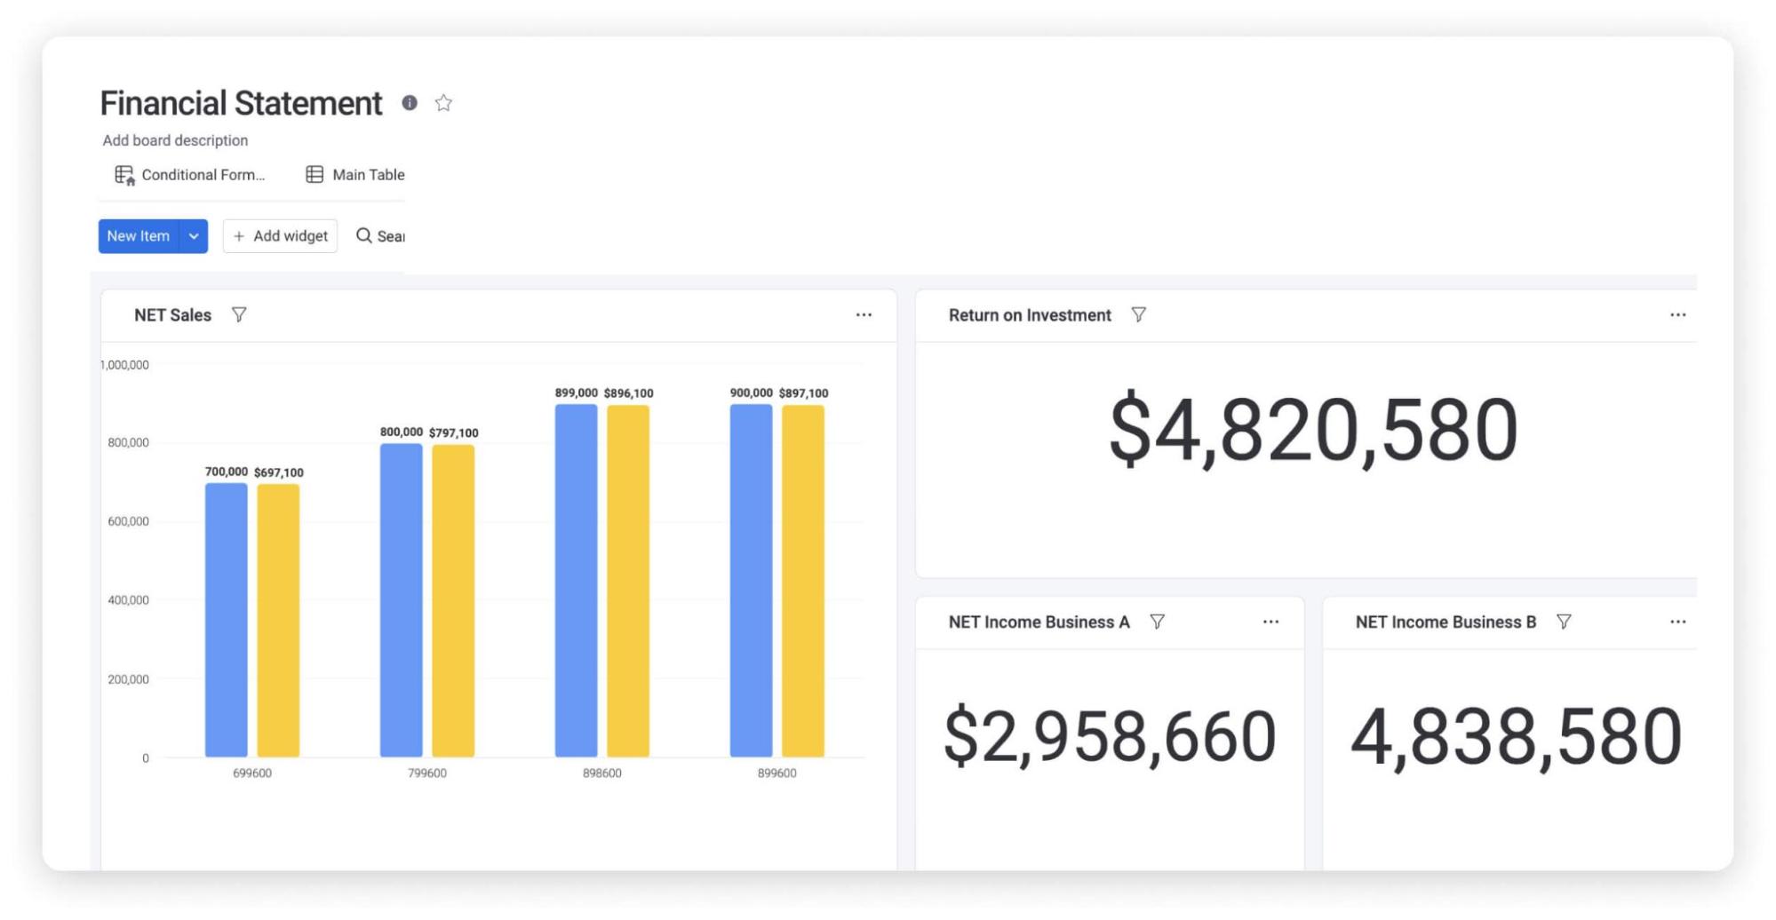Click the search magnifier icon
This screenshot has height=920, width=1776.
[x=364, y=235]
